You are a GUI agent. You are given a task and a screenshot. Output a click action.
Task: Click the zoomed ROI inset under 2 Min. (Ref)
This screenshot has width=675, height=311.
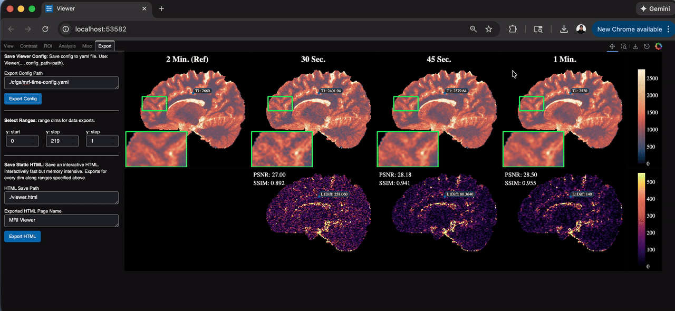coord(156,149)
